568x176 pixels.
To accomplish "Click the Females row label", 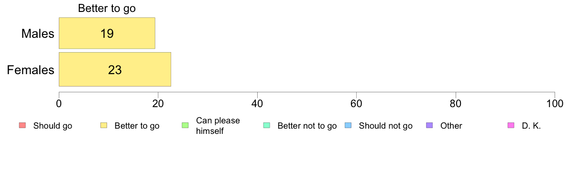I will tap(31, 69).
